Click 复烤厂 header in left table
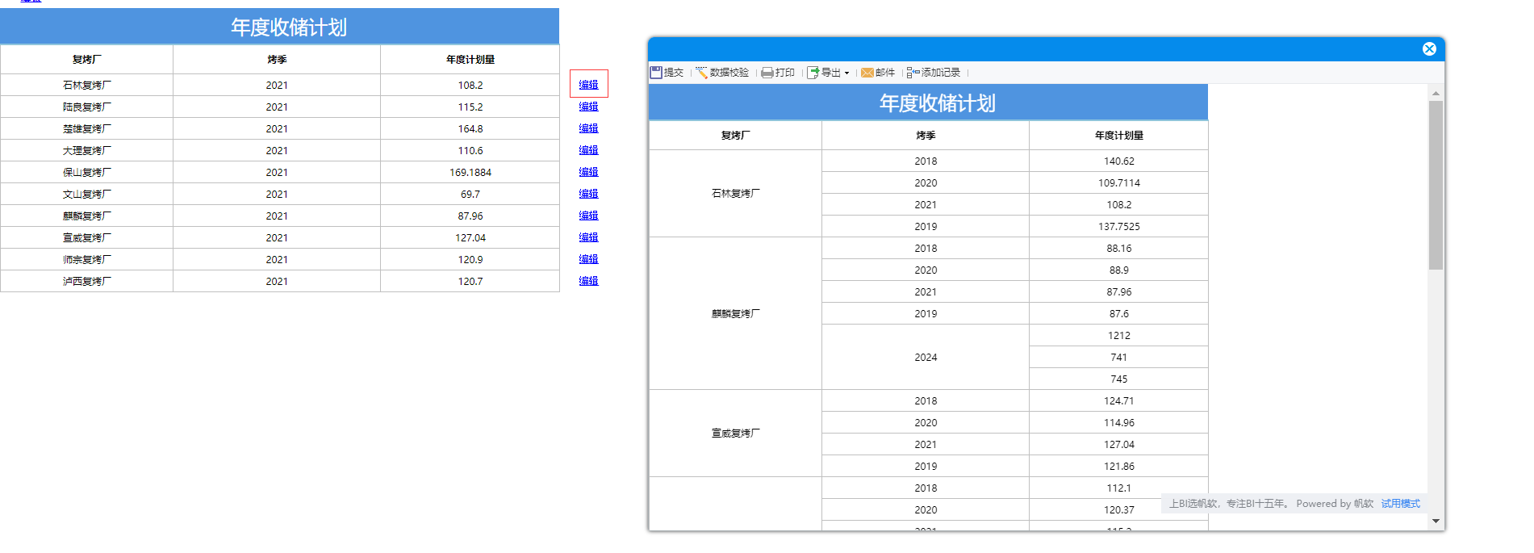Image resolution: width=1534 pixels, height=553 pixels. [x=87, y=60]
